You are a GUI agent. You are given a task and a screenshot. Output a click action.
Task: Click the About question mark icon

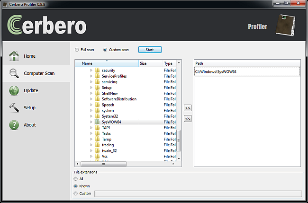click(x=14, y=125)
